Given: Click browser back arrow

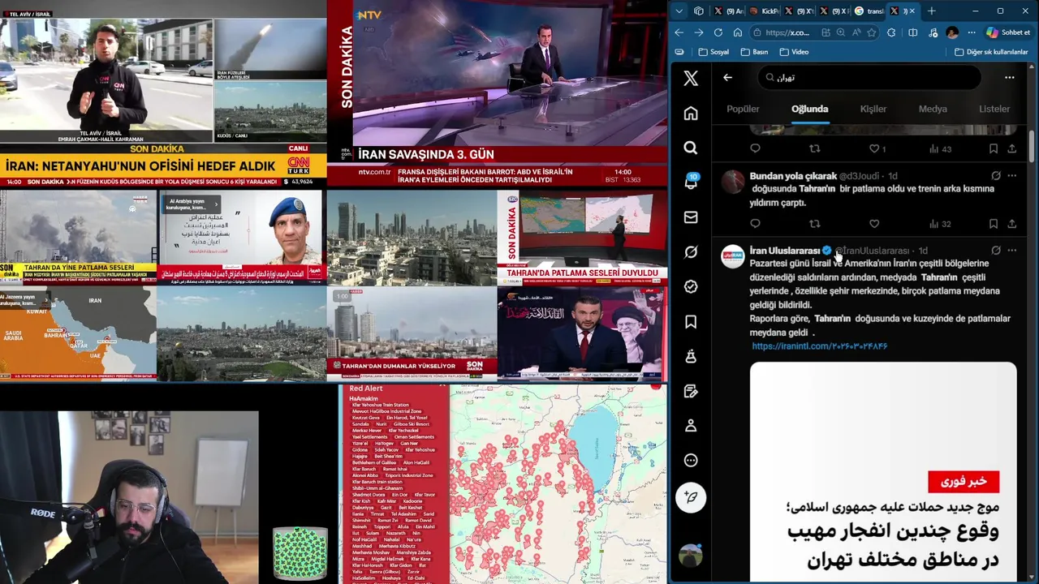Looking at the screenshot, I should pyautogui.click(x=679, y=32).
